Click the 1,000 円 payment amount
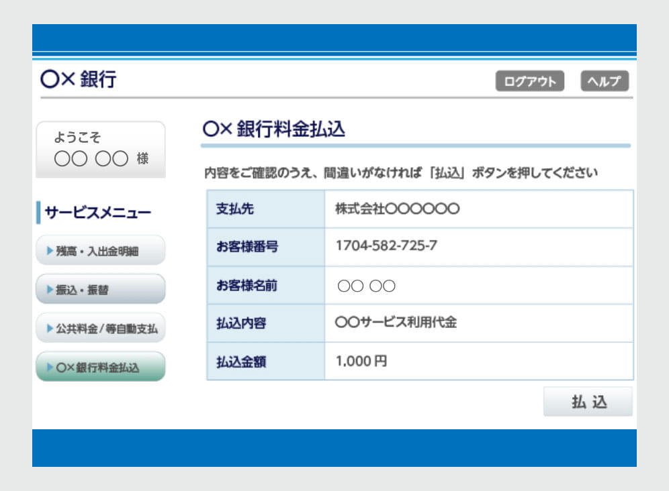Viewport: 669px width, 491px height. (x=361, y=362)
